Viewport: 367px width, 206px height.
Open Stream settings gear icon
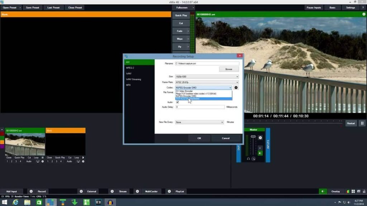point(112,191)
